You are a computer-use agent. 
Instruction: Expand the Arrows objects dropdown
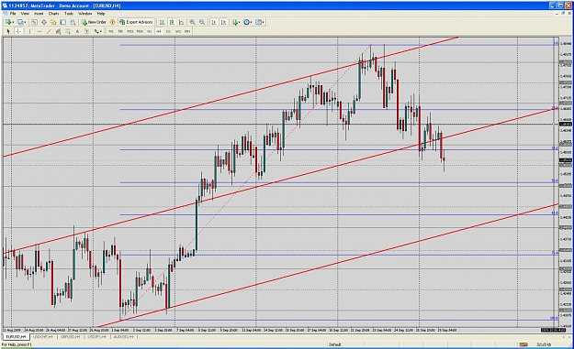point(97,31)
